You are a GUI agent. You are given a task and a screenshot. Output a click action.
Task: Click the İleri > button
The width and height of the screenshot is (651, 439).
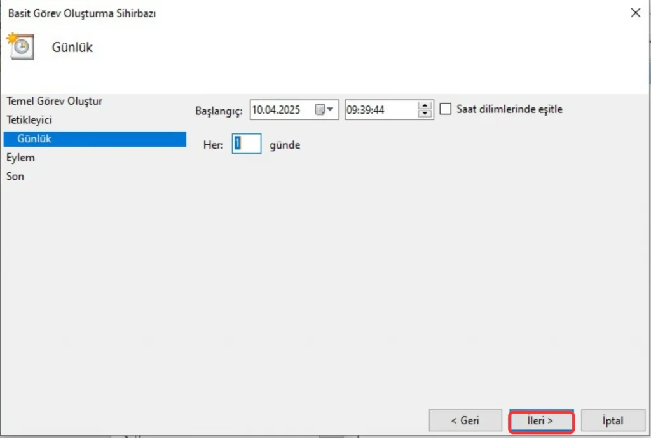(x=542, y=421)
